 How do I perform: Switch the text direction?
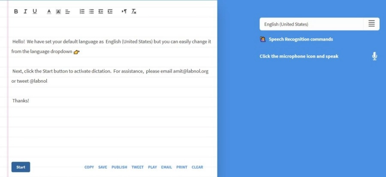[x=124, y=11]
